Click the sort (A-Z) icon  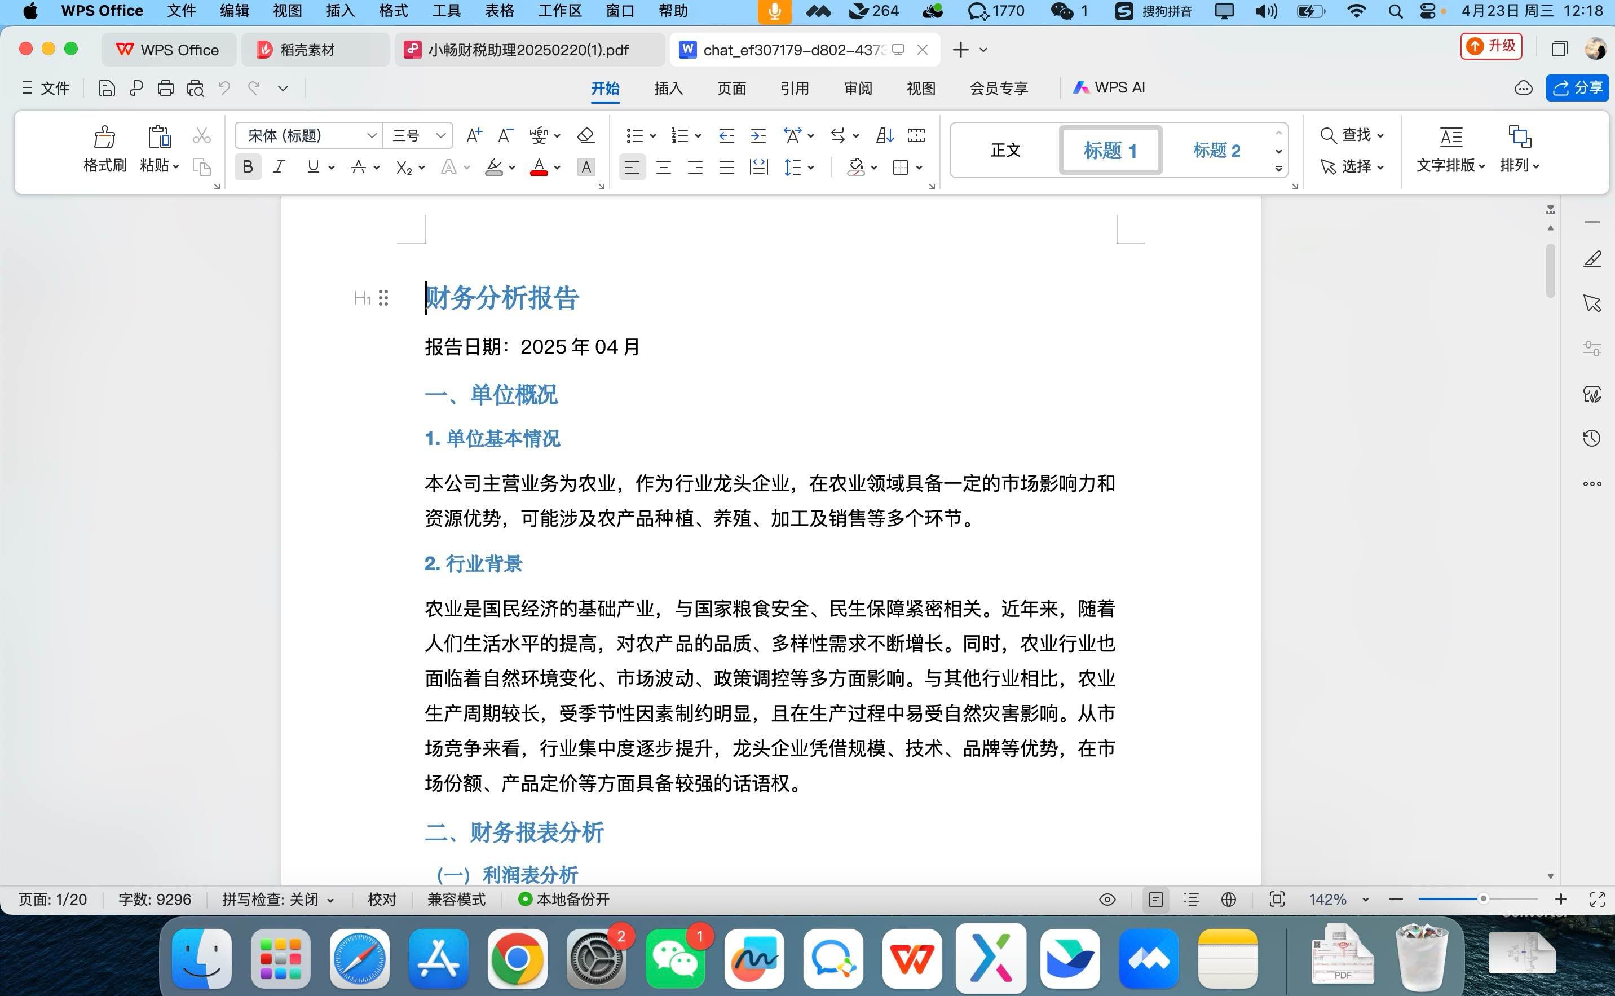[885, 136]
